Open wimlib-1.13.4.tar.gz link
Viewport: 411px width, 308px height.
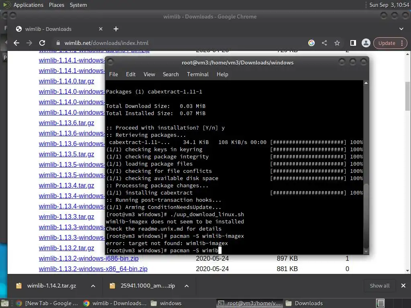(66, 185)
